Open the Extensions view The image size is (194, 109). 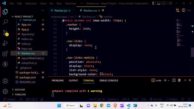pos(5,54)
